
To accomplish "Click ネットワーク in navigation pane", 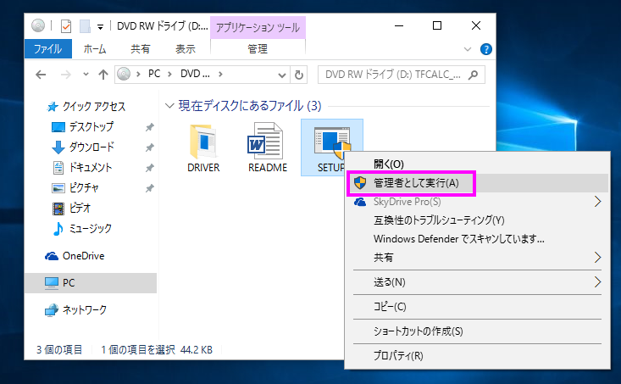I will (85, 309).
